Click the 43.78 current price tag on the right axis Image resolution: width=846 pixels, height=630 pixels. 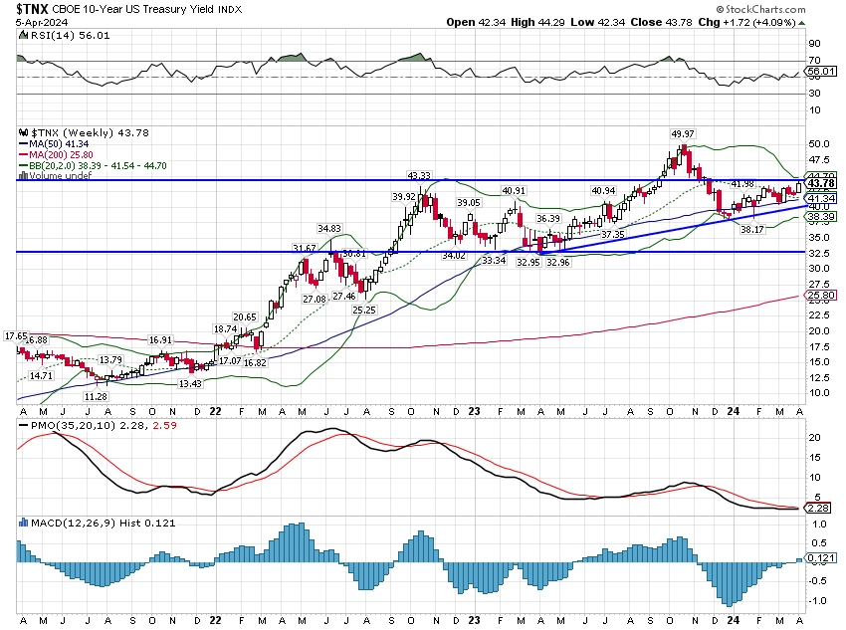(821, 183)
